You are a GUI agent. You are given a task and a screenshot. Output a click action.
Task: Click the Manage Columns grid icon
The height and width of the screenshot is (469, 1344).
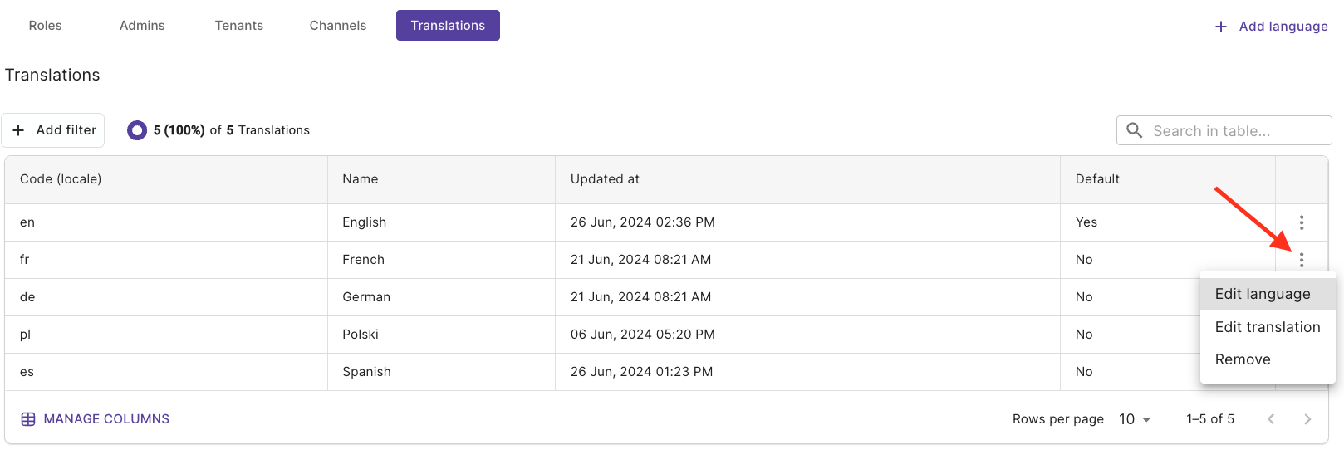[28, 419]
